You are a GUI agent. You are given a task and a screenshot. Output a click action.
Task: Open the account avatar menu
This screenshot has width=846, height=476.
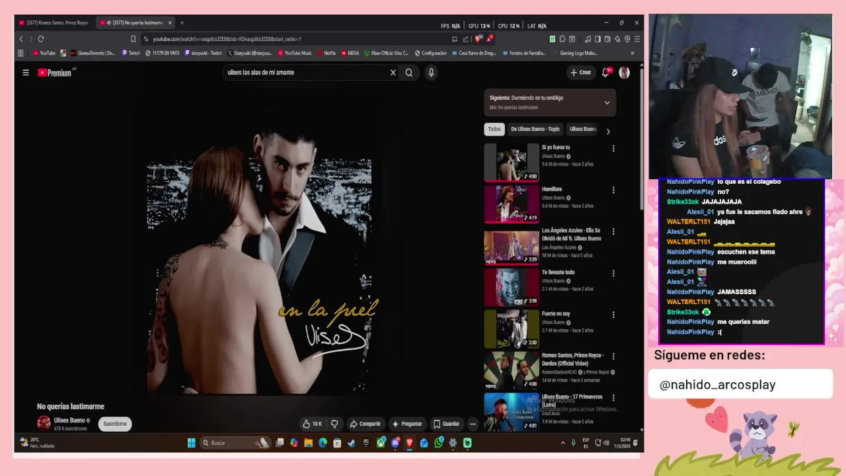click(x=624, y=73)
